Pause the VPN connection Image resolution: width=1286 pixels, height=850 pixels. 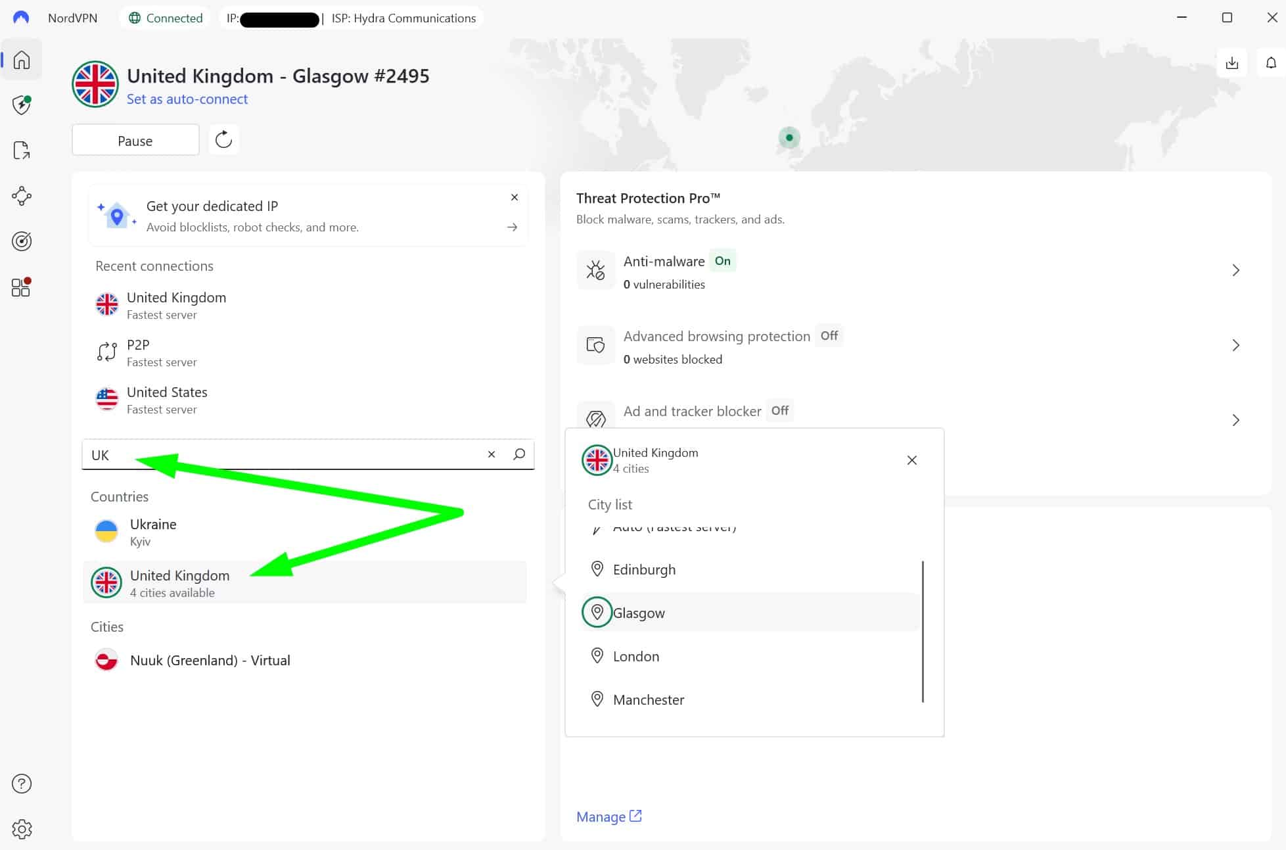[x=135, y=140]
